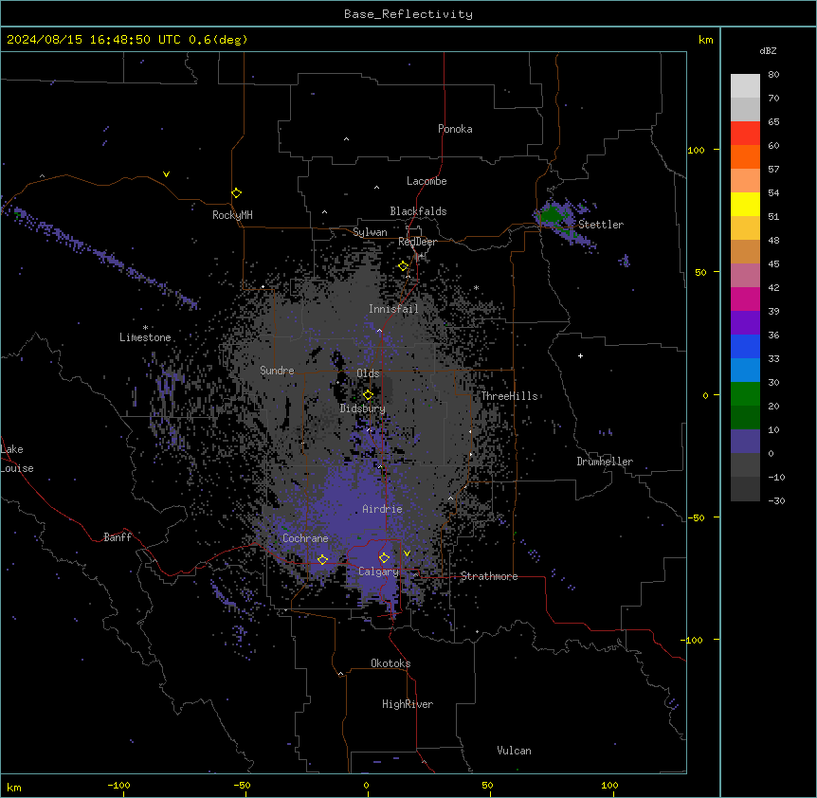This screenshot has height=798, width=817.
Task: Select the blue 33–36 dBZ legend swatch
Action: pos(745,346)
